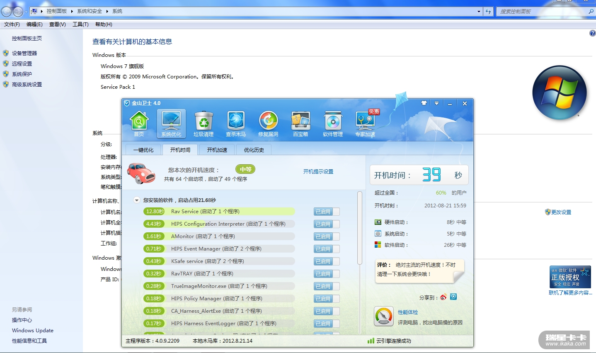Click the 性能体检 gauge icon
Viewport: 596px width, 353px height.
(x=384, y=317)
